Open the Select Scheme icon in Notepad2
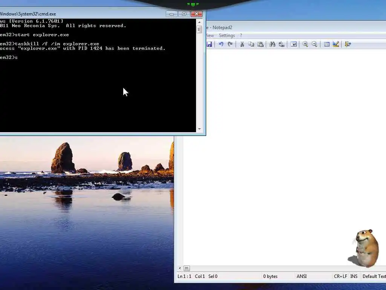The height and width of the screenshot is (290, 386). click(327, 44)
